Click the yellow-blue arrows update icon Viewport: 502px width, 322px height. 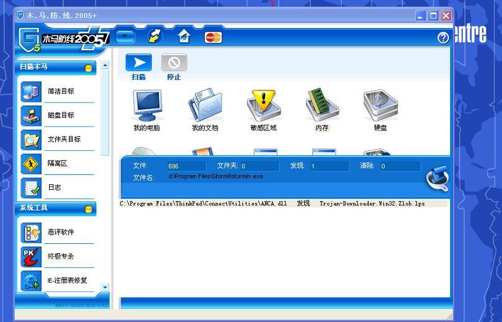pos(155,36)
